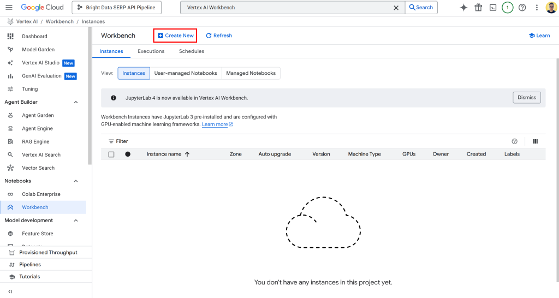Open the help question mark icon in header
Image resolution: width=559 pixels, height=298 pixels.
(x=522, y=8)
